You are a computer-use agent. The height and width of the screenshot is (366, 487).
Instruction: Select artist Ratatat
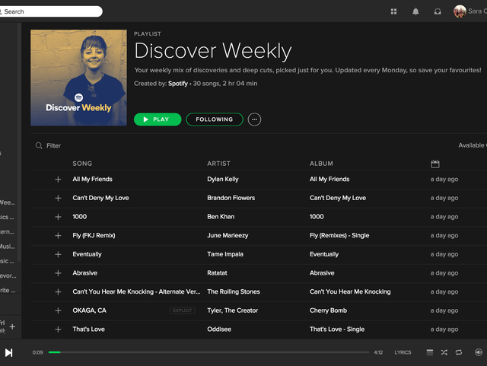point(217,273)
